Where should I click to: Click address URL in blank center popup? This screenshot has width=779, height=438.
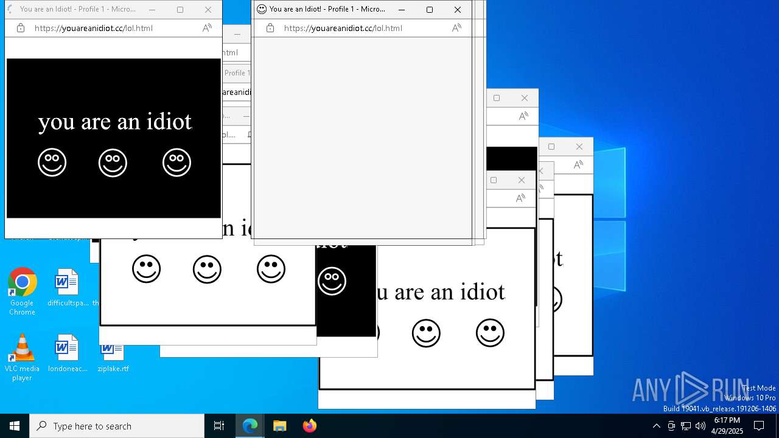click(x=343, y=28)
